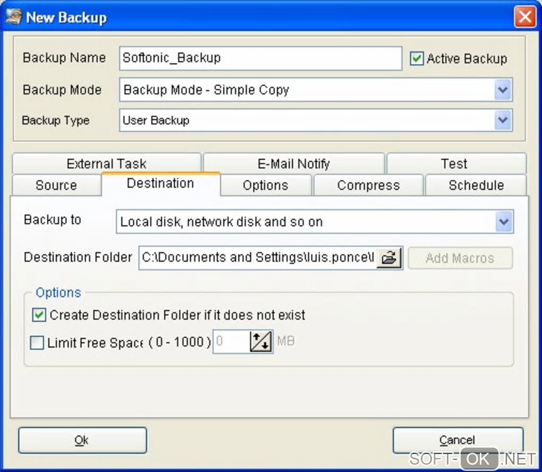Browse for destination folder using folder icon

pos(389,258)
